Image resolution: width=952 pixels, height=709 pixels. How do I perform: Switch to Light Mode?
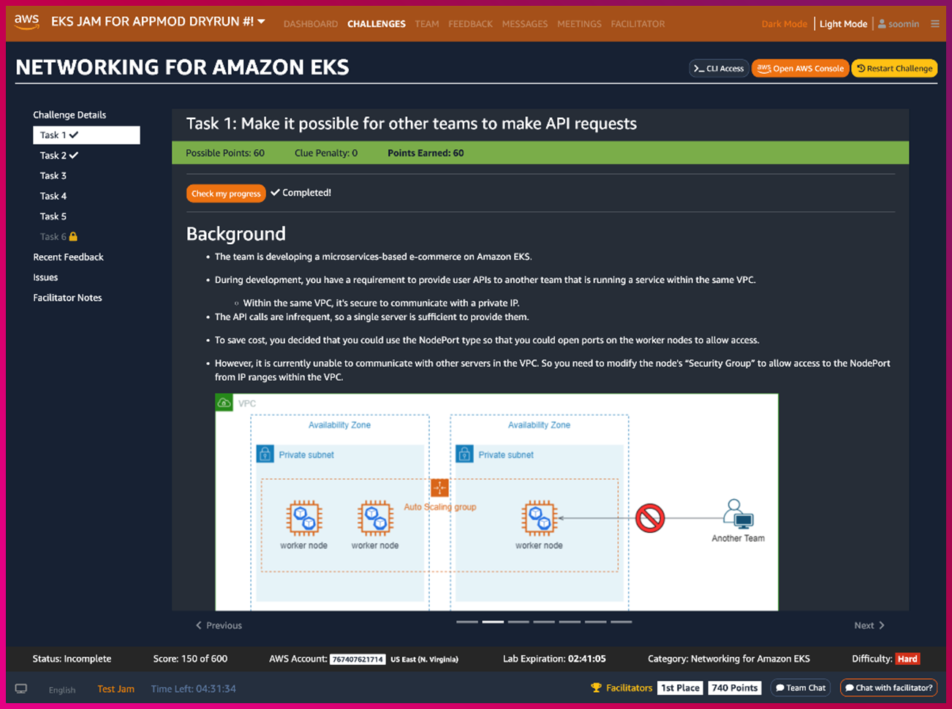[x=843, y=23]
